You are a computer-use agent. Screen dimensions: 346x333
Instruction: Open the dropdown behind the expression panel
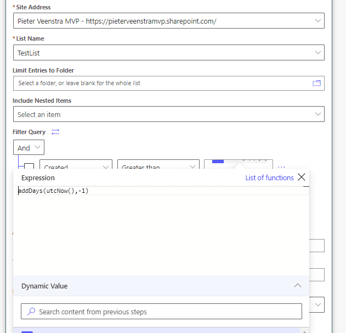(317, 304)
